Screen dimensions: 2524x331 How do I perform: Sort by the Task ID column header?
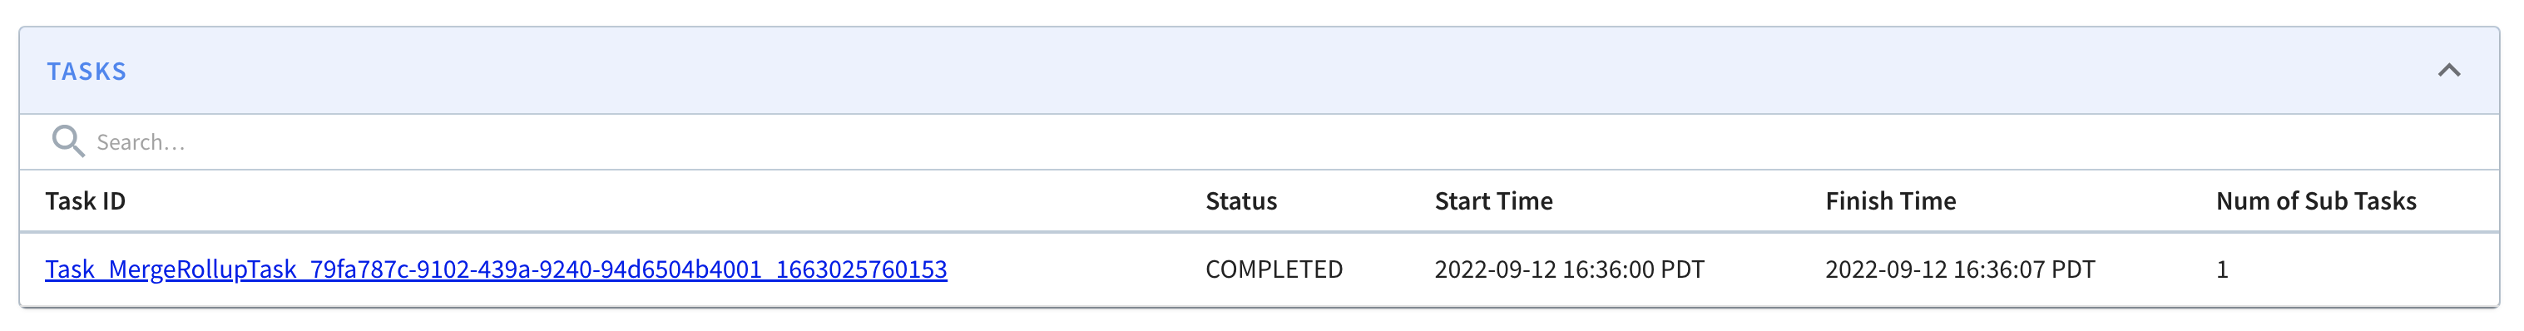pyautogui.click(x=85, y=200)
